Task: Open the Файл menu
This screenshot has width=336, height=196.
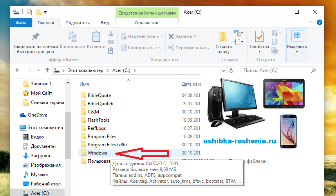Action: 21,23
